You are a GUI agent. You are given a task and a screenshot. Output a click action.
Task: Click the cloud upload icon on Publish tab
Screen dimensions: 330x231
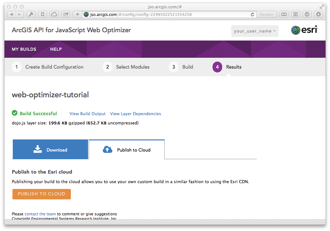(108, 149)
